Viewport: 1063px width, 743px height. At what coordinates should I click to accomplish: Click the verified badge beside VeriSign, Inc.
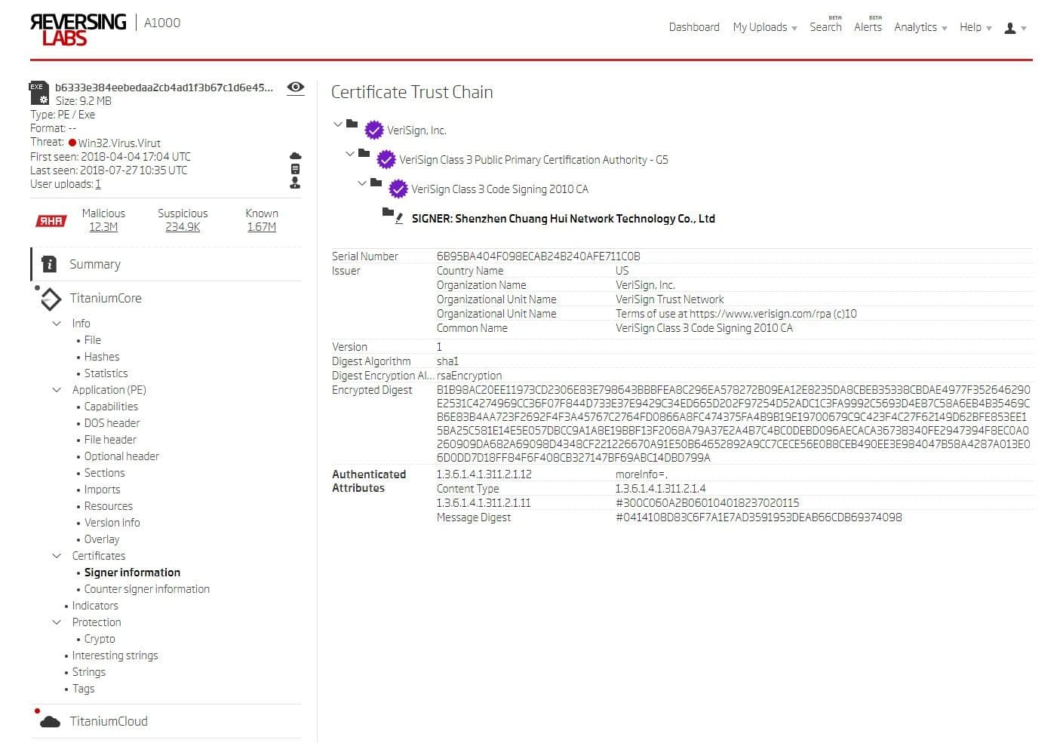[374, 129]
